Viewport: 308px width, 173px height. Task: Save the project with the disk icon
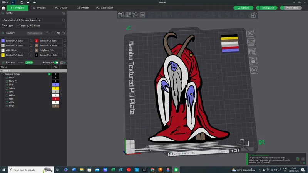click(22, 2)
